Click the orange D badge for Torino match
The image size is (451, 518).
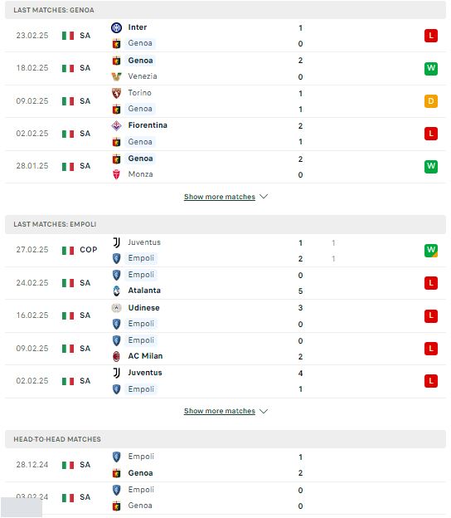tap(431, 101)
